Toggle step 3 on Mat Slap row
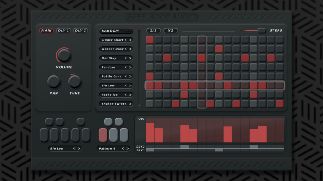The height and width of the screenshot is (181, 323). [167, 58]
